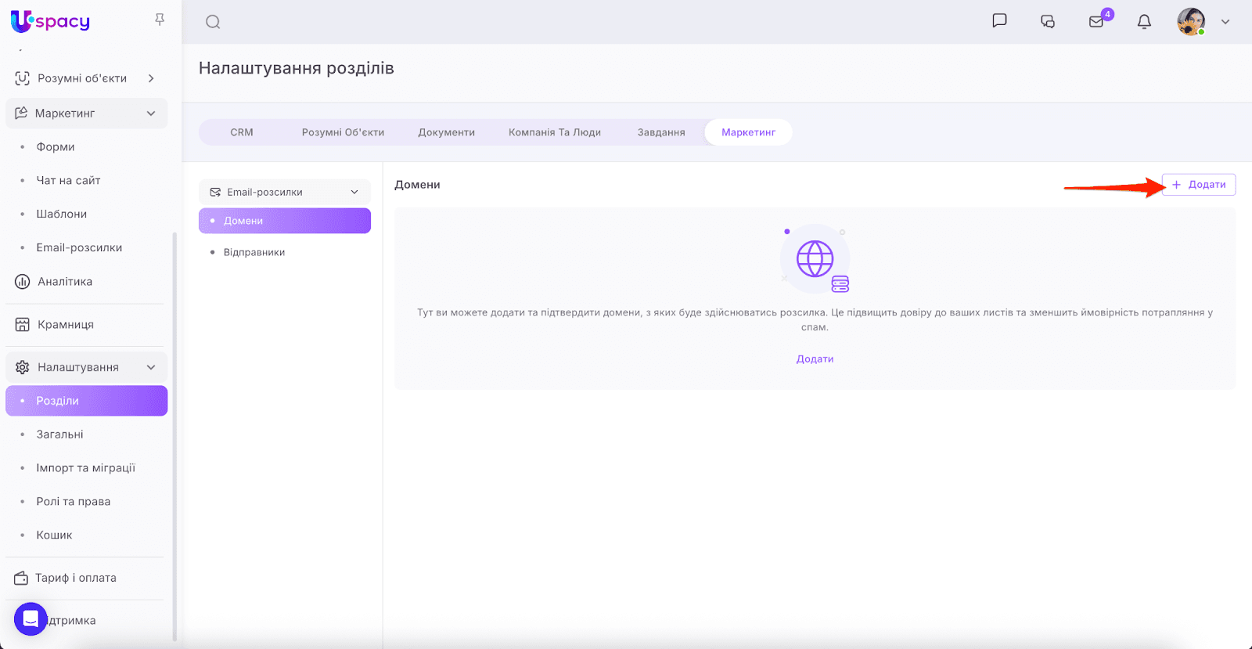
Task: Pin the sidebar with the pin icon
Action: pyautogui.click(x=160, y=20)
